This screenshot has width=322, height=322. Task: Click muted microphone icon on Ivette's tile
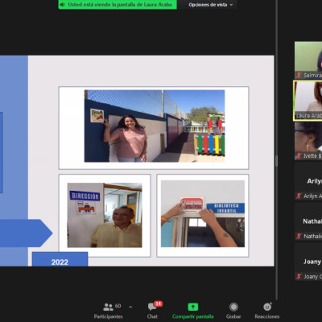point(299,156)
